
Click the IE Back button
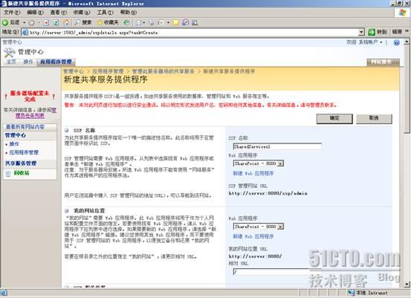pyautogui.click(x=10, y=22)
